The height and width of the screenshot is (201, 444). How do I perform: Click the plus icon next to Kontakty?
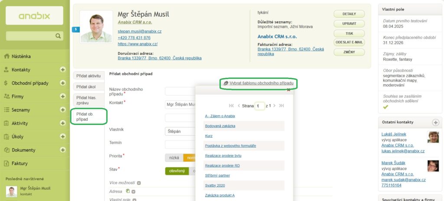click(63, 69)
